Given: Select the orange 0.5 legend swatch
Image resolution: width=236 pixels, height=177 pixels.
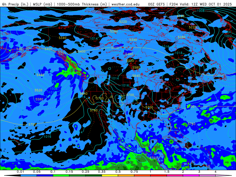Looking at the screenshot, I should coord(126,176).
